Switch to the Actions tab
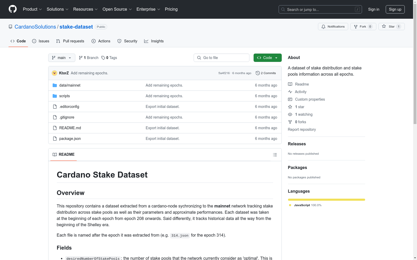This screenshot has width=417, height=260. [x=101, y=41]
